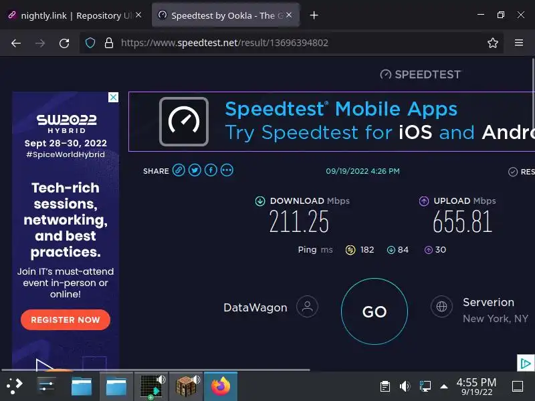Switch to the nightly.link tab
This screenshot has height=401, width=535.
tap(74, 15)
